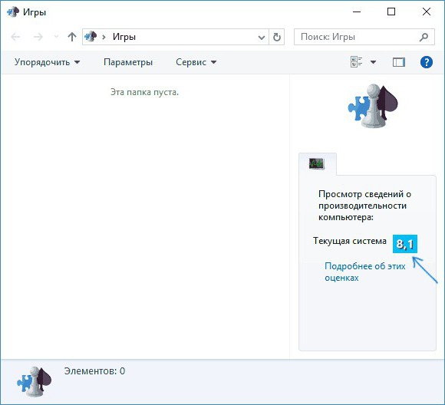445x405 pixels.
Task: Click the search magnifier icon
Action: 424,37
